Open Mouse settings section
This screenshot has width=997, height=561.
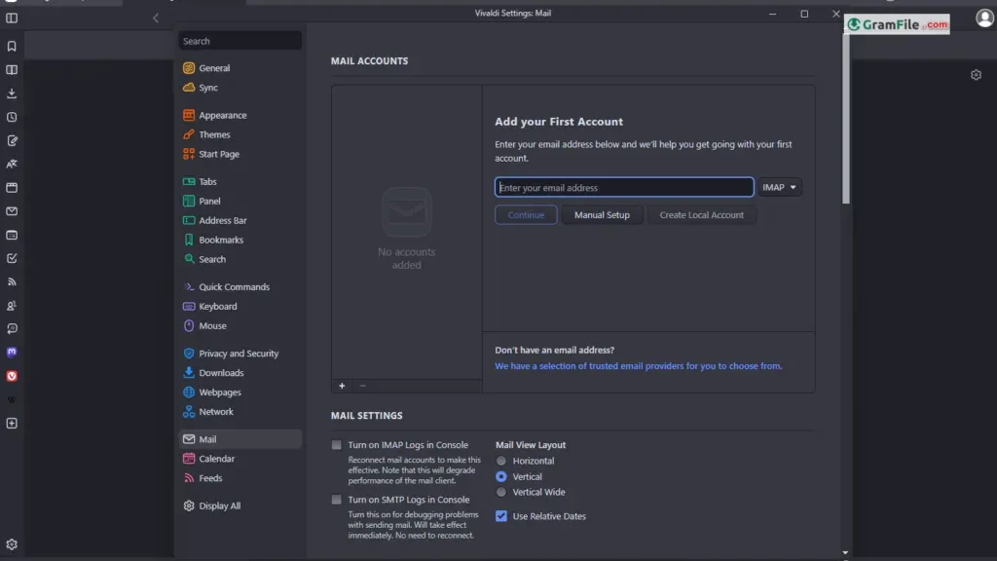click(240, 325)
